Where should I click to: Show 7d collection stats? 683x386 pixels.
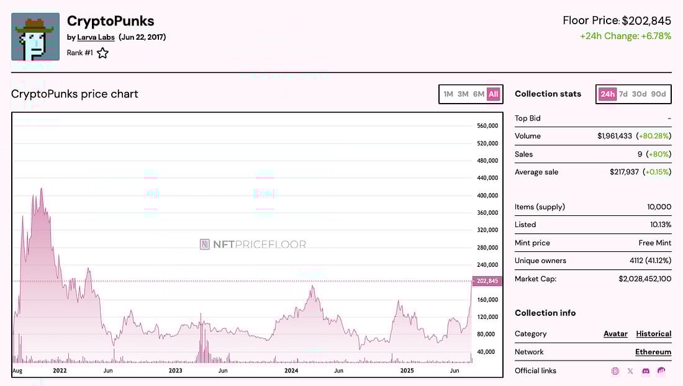tap(623, 94)
